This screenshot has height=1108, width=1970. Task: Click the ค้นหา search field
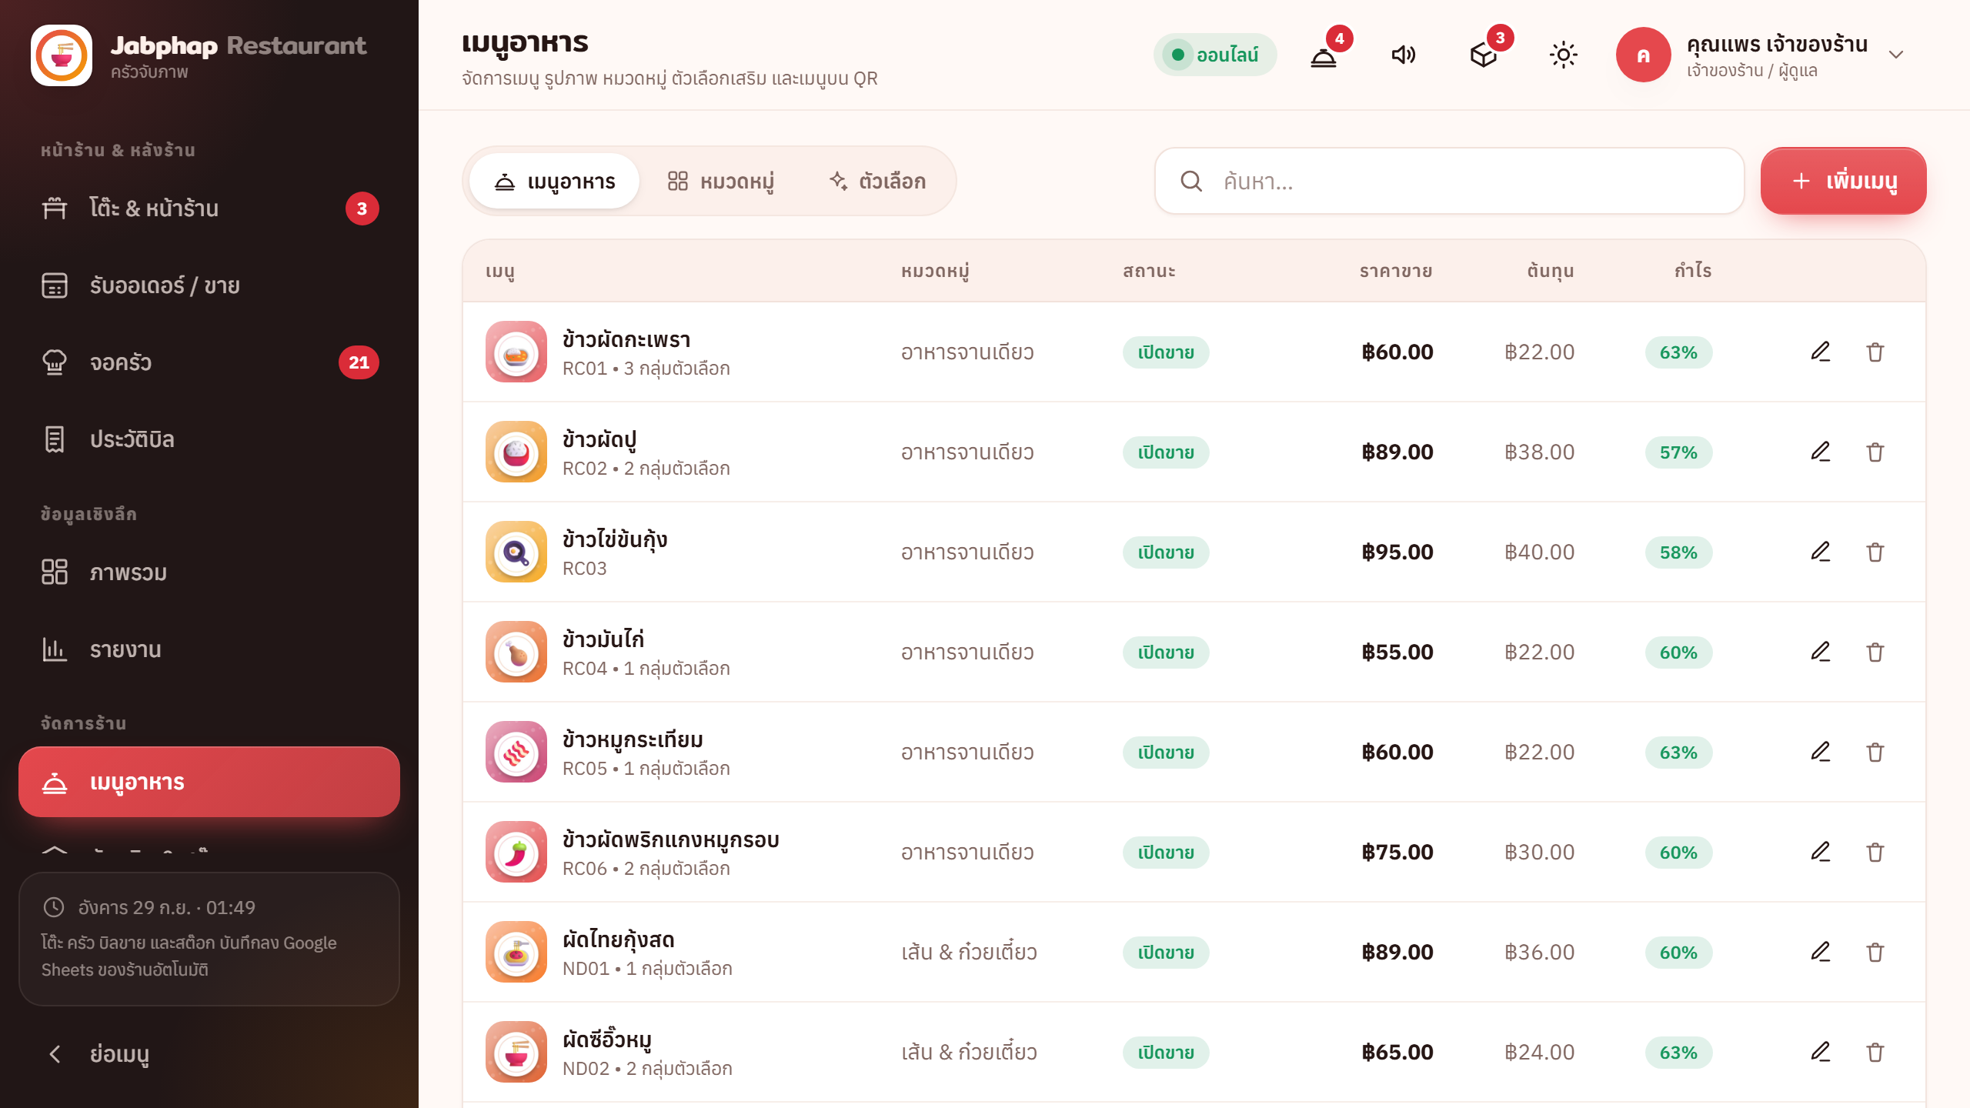[x=1449, y=182]
